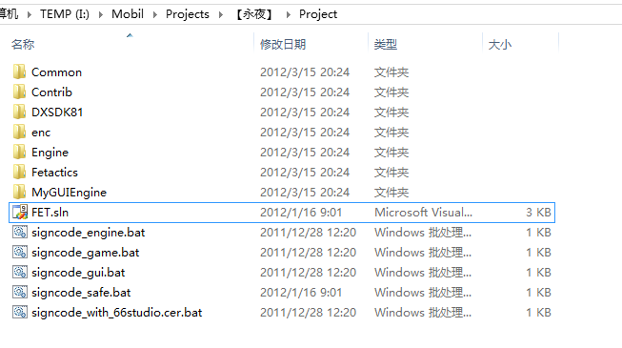The image size is (622, 348).
Task: Click the signcode_game.bat file icon
Action: click(20, 252)
